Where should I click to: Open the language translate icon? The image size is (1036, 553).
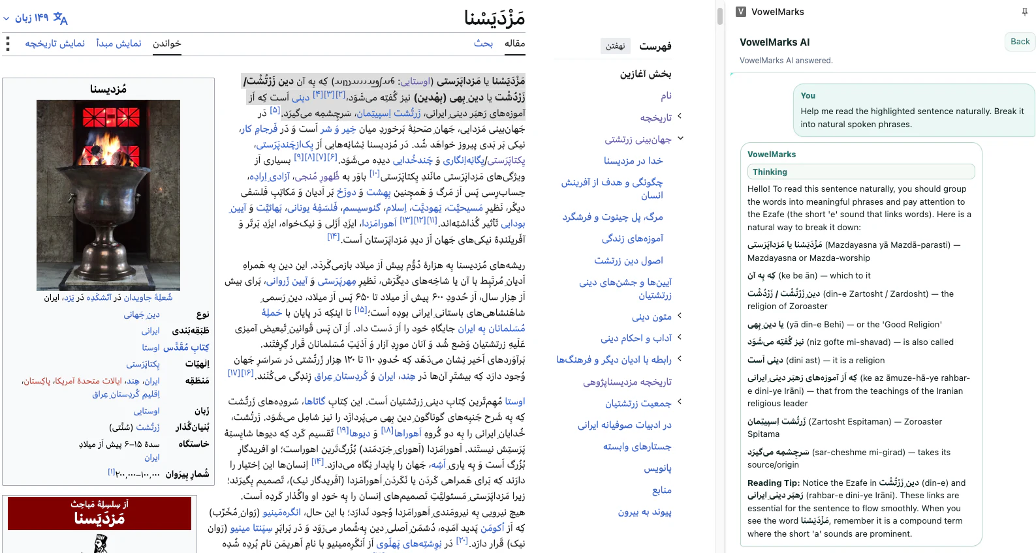point(61,18)
